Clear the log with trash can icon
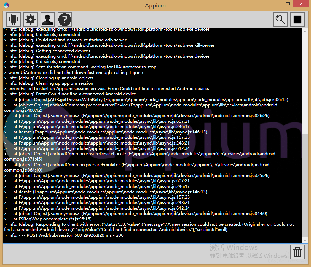This screenshot has width=311, height=267. pos(297,252)
